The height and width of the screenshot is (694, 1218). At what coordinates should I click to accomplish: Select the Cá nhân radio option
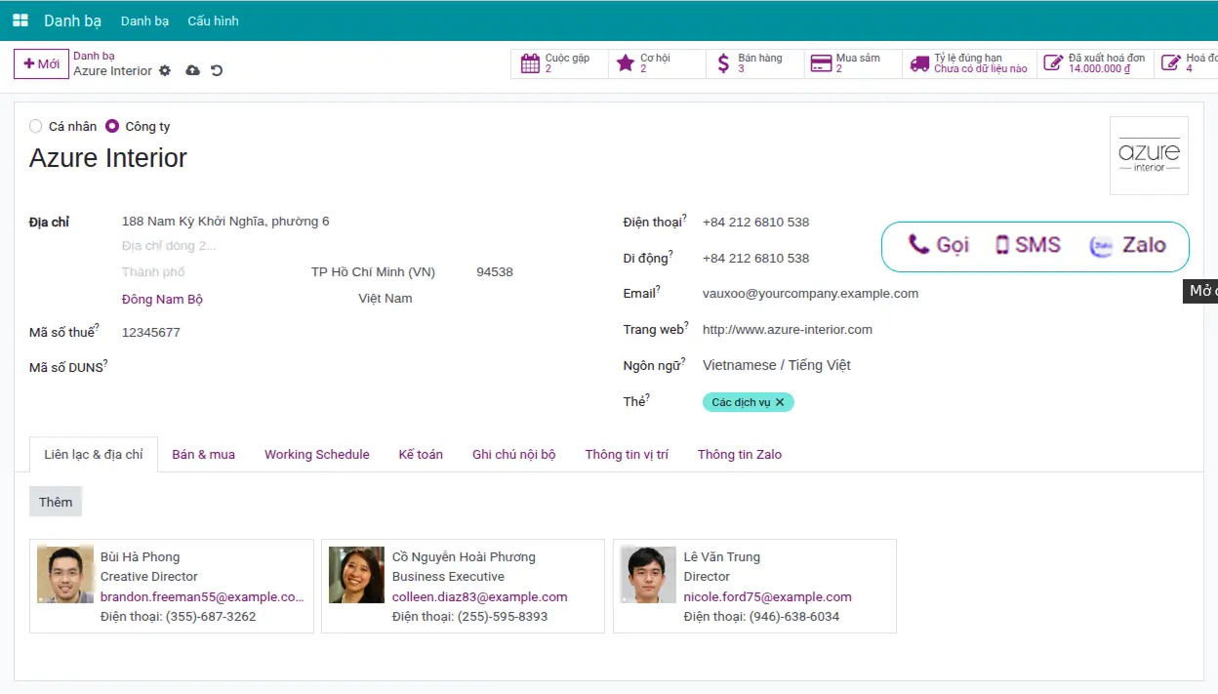tap(36, 126)
